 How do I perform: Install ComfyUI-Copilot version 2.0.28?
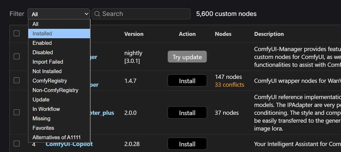(187, 144)
